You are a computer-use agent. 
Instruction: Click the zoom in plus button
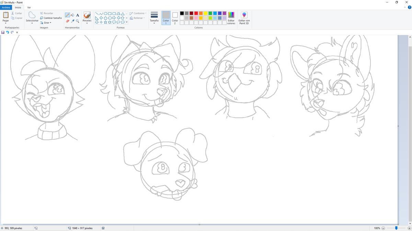pos(409,228)
